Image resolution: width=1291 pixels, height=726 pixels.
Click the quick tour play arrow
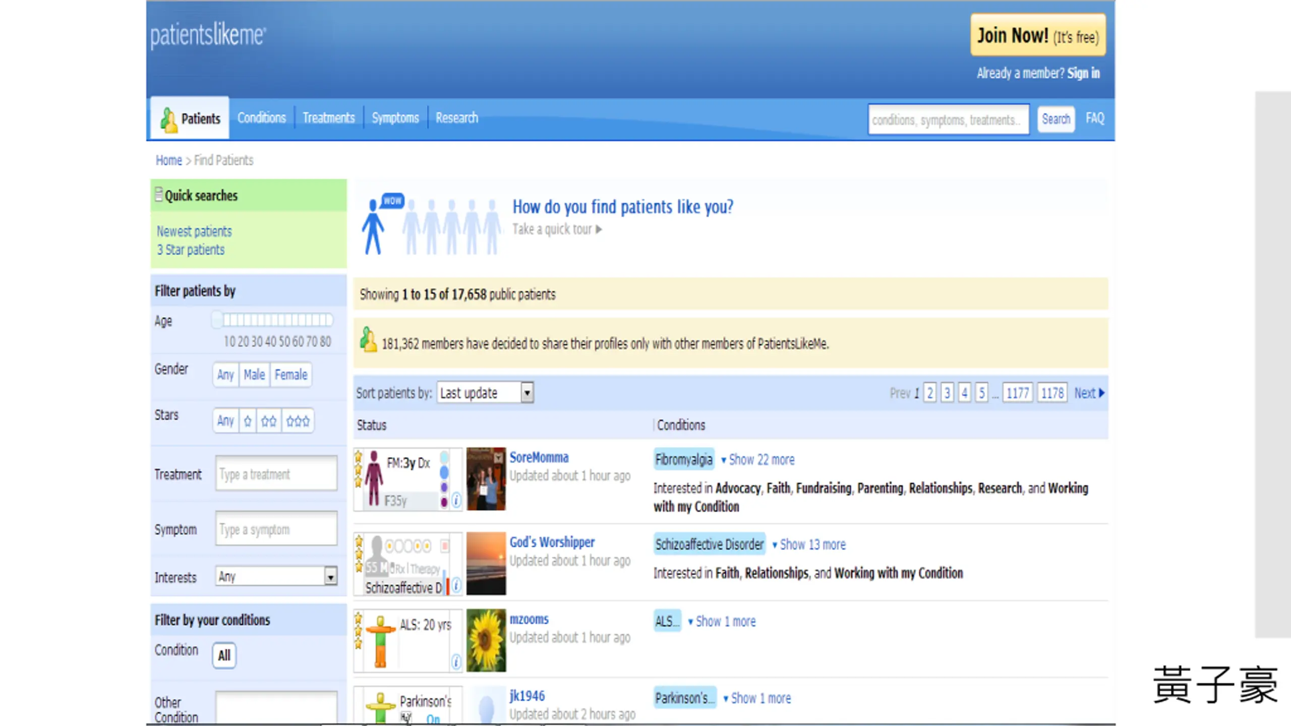[599, 229]
